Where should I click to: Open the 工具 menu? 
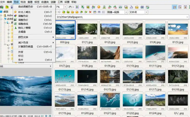60,2
